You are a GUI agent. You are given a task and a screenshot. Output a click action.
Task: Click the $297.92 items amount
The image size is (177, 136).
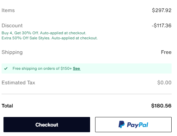pos(162,10)
